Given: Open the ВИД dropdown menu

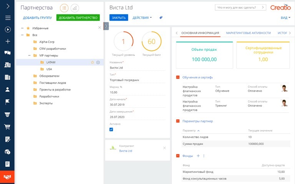Looking at the screenshot, I should click(x=285, y=18).
